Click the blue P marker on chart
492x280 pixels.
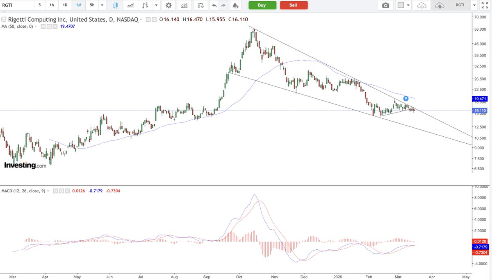point(405,99)
